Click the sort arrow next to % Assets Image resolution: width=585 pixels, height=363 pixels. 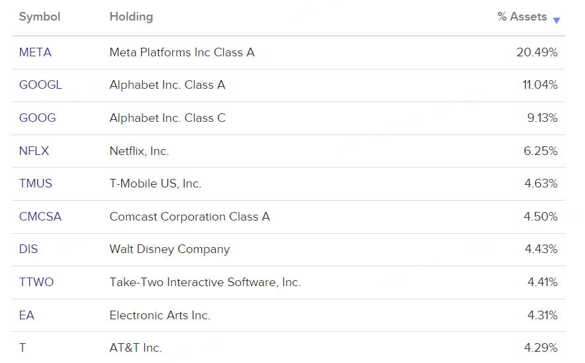tap(557, 20)
